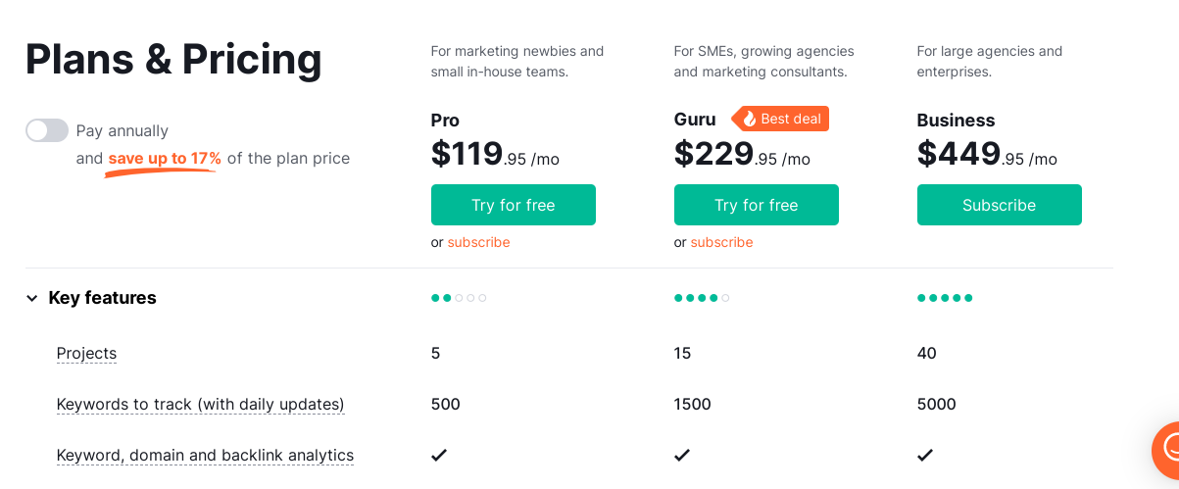
Task: Toggle the Pay annually switch
Action: coord(47,130)
